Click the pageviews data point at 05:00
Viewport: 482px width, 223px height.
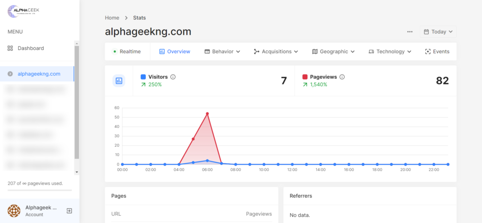(193, 139)
